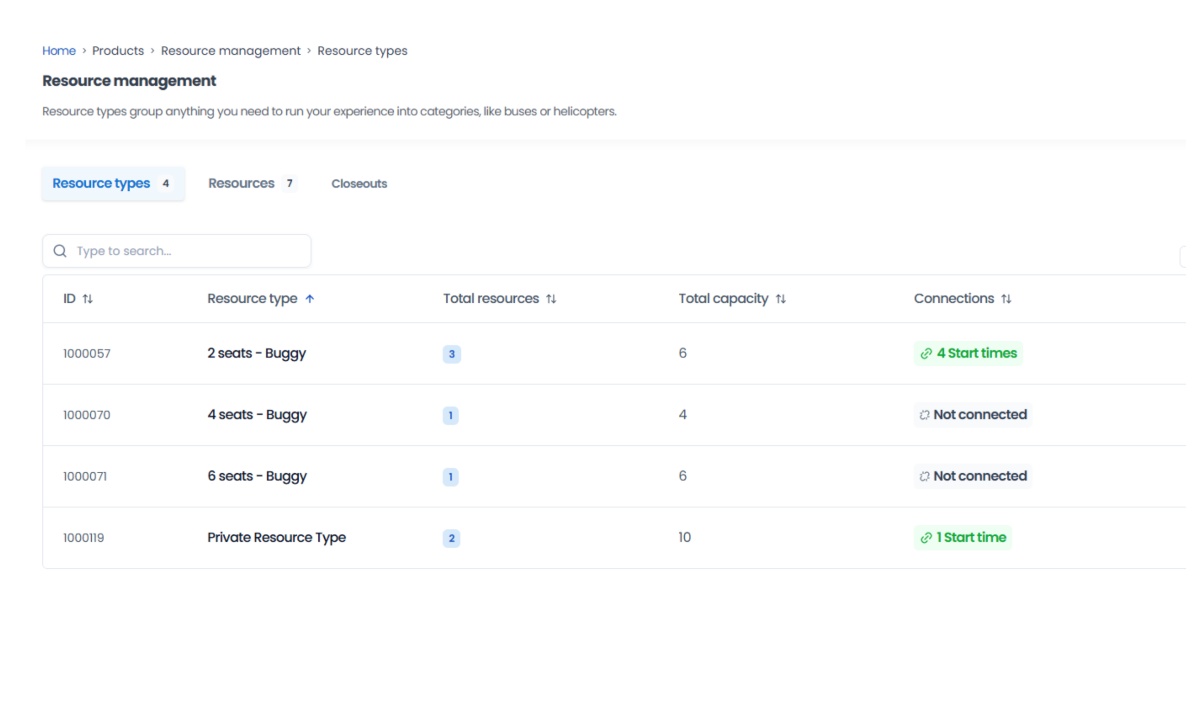Click total resources badge 3
Image resolution: width=1186 pixels, height=727 pixels.
452,354
